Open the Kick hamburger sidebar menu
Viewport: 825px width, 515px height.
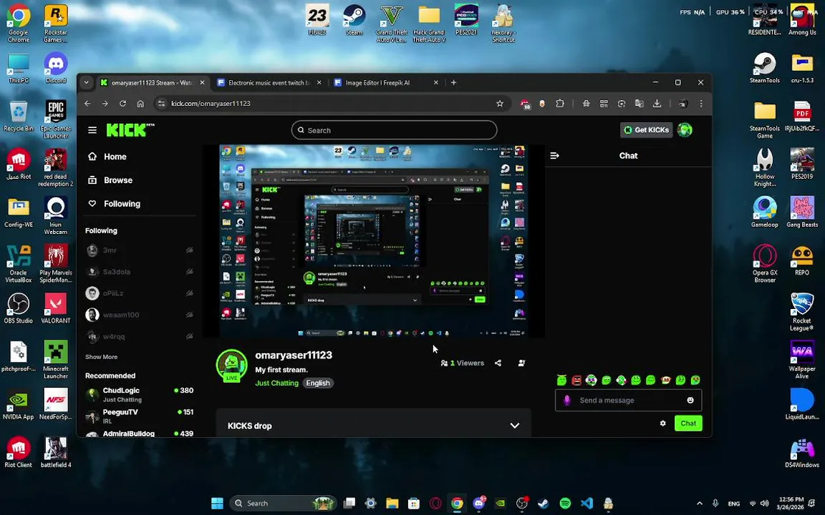92,129
